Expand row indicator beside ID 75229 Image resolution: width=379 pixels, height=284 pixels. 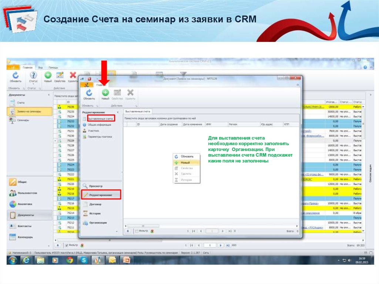tap(56, 141)
